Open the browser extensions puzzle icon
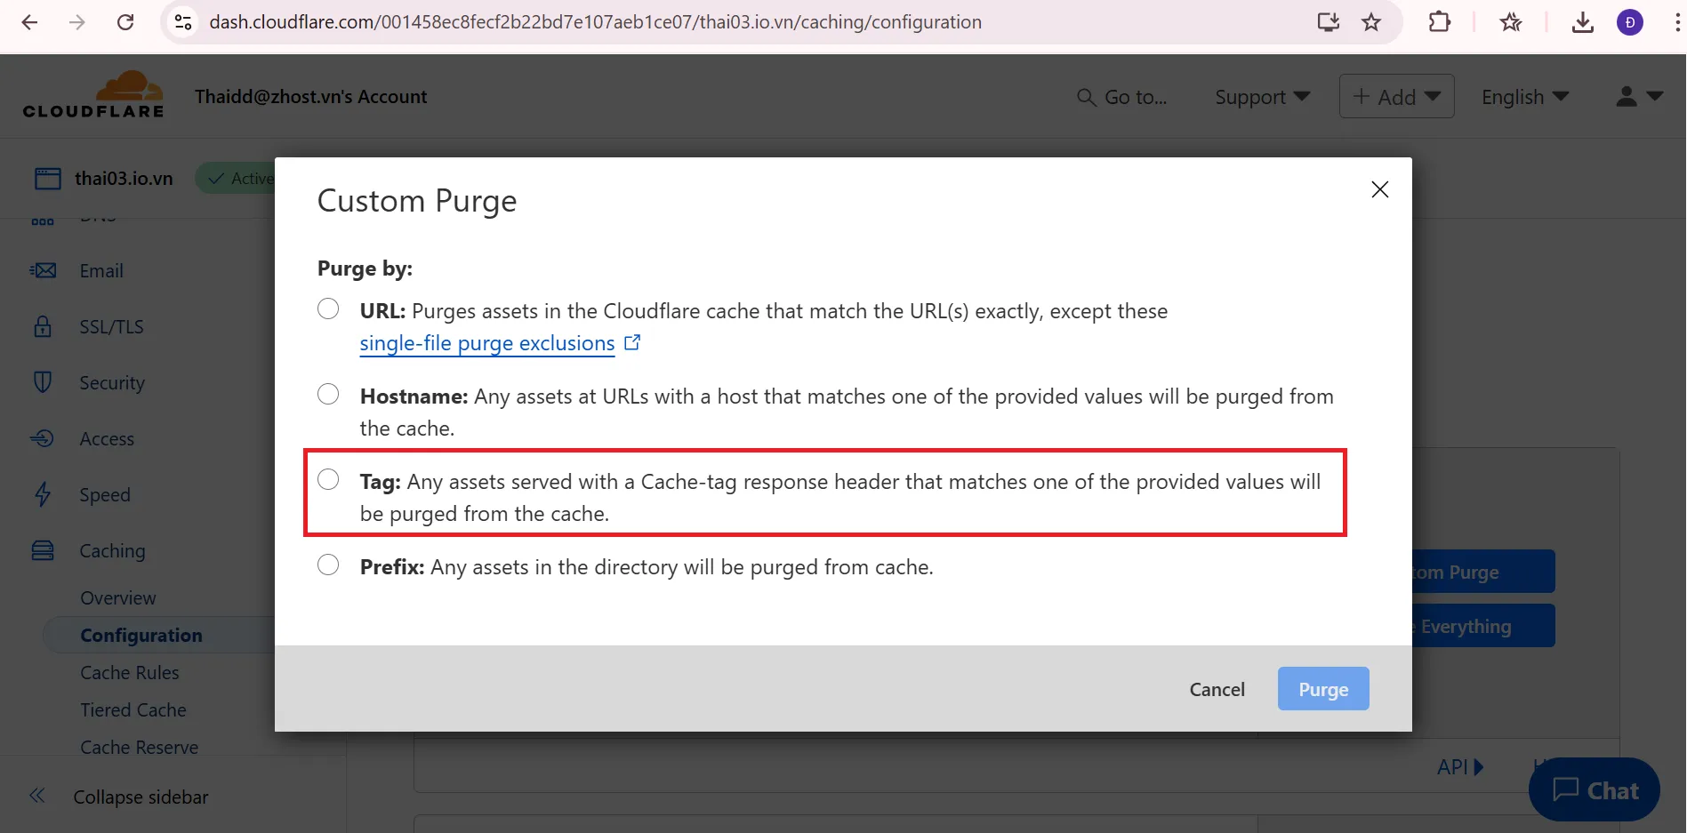Viewport: 1687px width, 833px height. tap(1439, 22)
